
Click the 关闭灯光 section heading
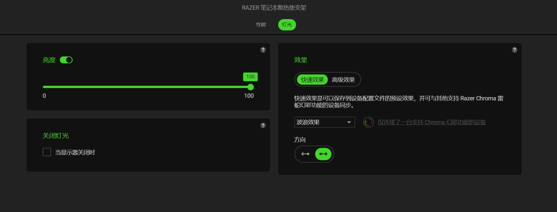pos(56,136)
